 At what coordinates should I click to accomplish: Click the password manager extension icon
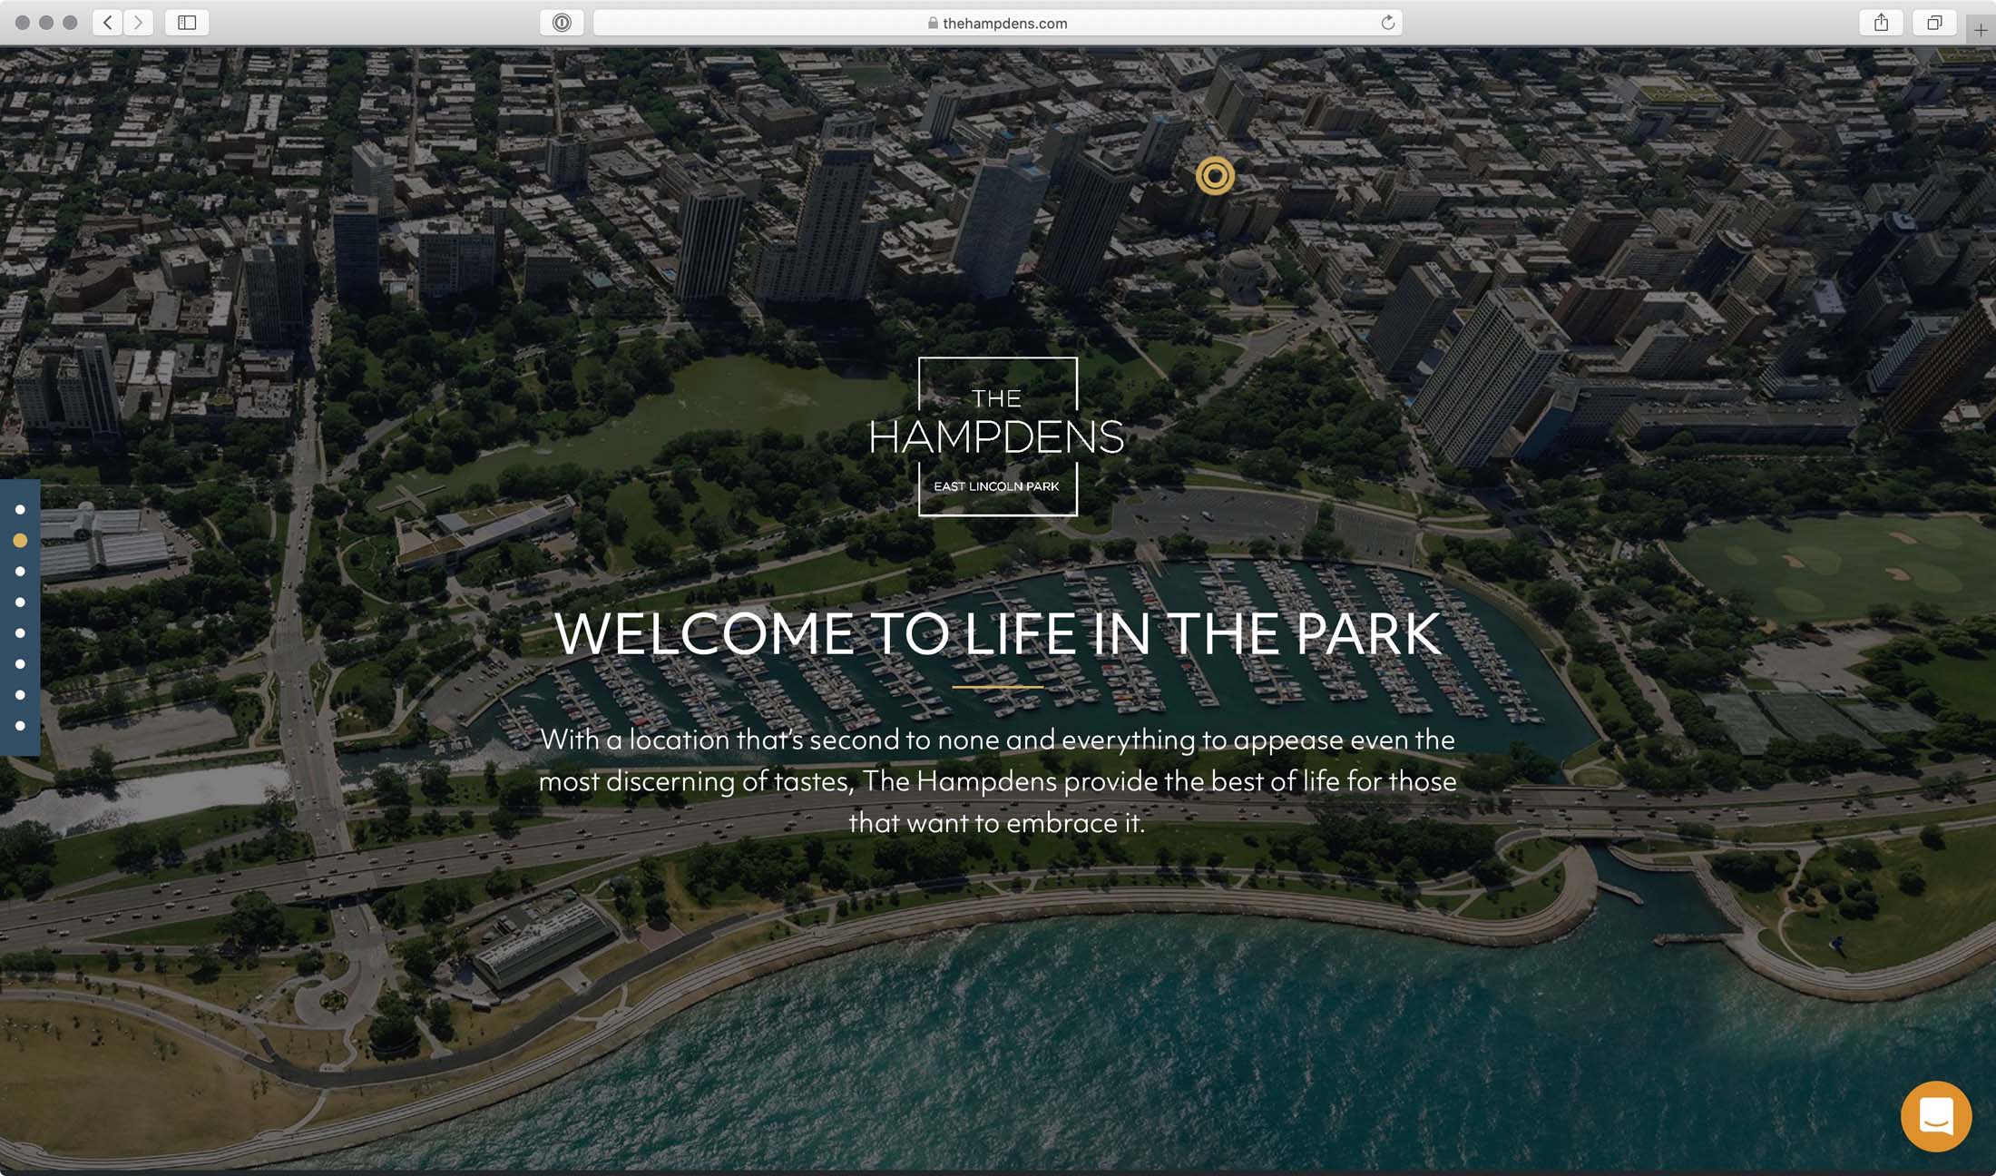pos(562,23)
